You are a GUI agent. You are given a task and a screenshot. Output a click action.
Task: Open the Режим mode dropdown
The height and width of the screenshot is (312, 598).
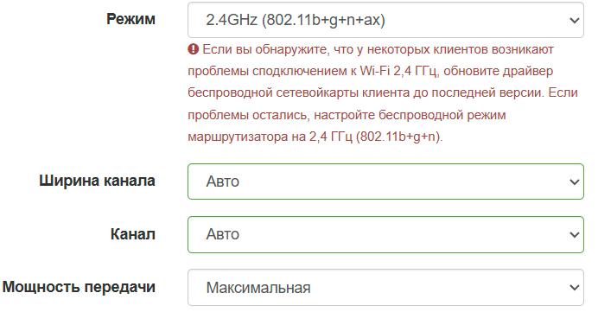[x=385, y=20]
